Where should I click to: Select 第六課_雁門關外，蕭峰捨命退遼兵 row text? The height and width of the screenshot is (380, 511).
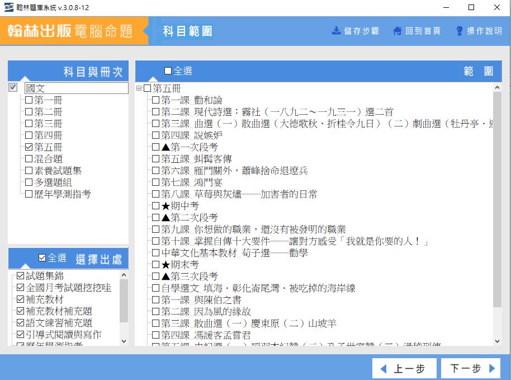coord(234,170)
